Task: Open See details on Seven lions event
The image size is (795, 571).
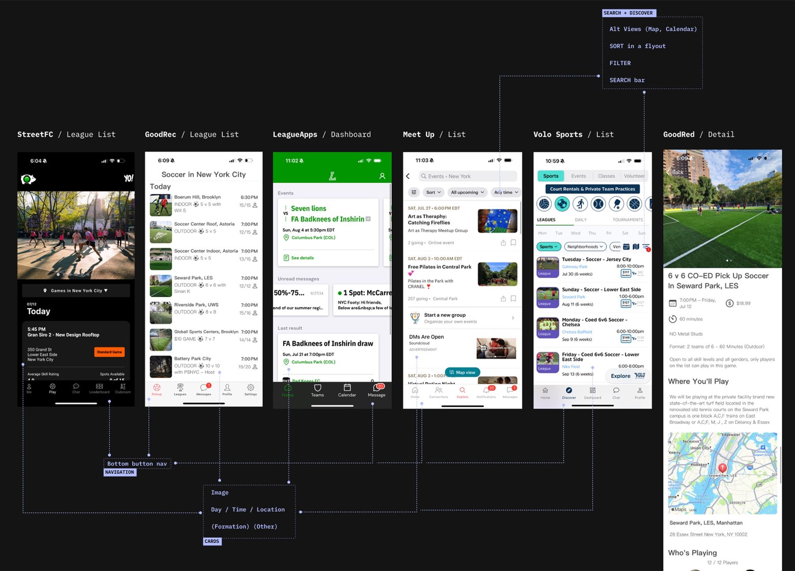Action: tap(299, 258)
